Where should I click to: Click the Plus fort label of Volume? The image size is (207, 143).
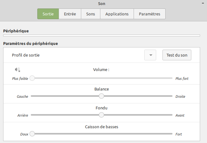[x=182, y=79]
